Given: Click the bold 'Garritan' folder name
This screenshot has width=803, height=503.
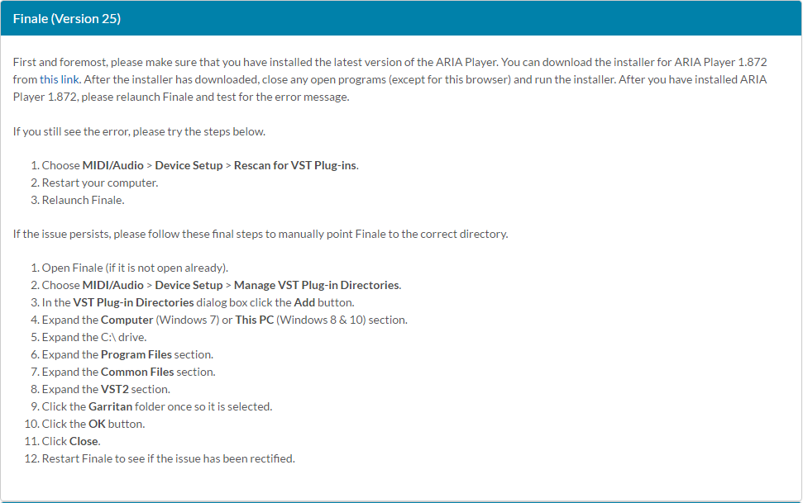Looking at the screenshot, I should [x=112, y=406].
